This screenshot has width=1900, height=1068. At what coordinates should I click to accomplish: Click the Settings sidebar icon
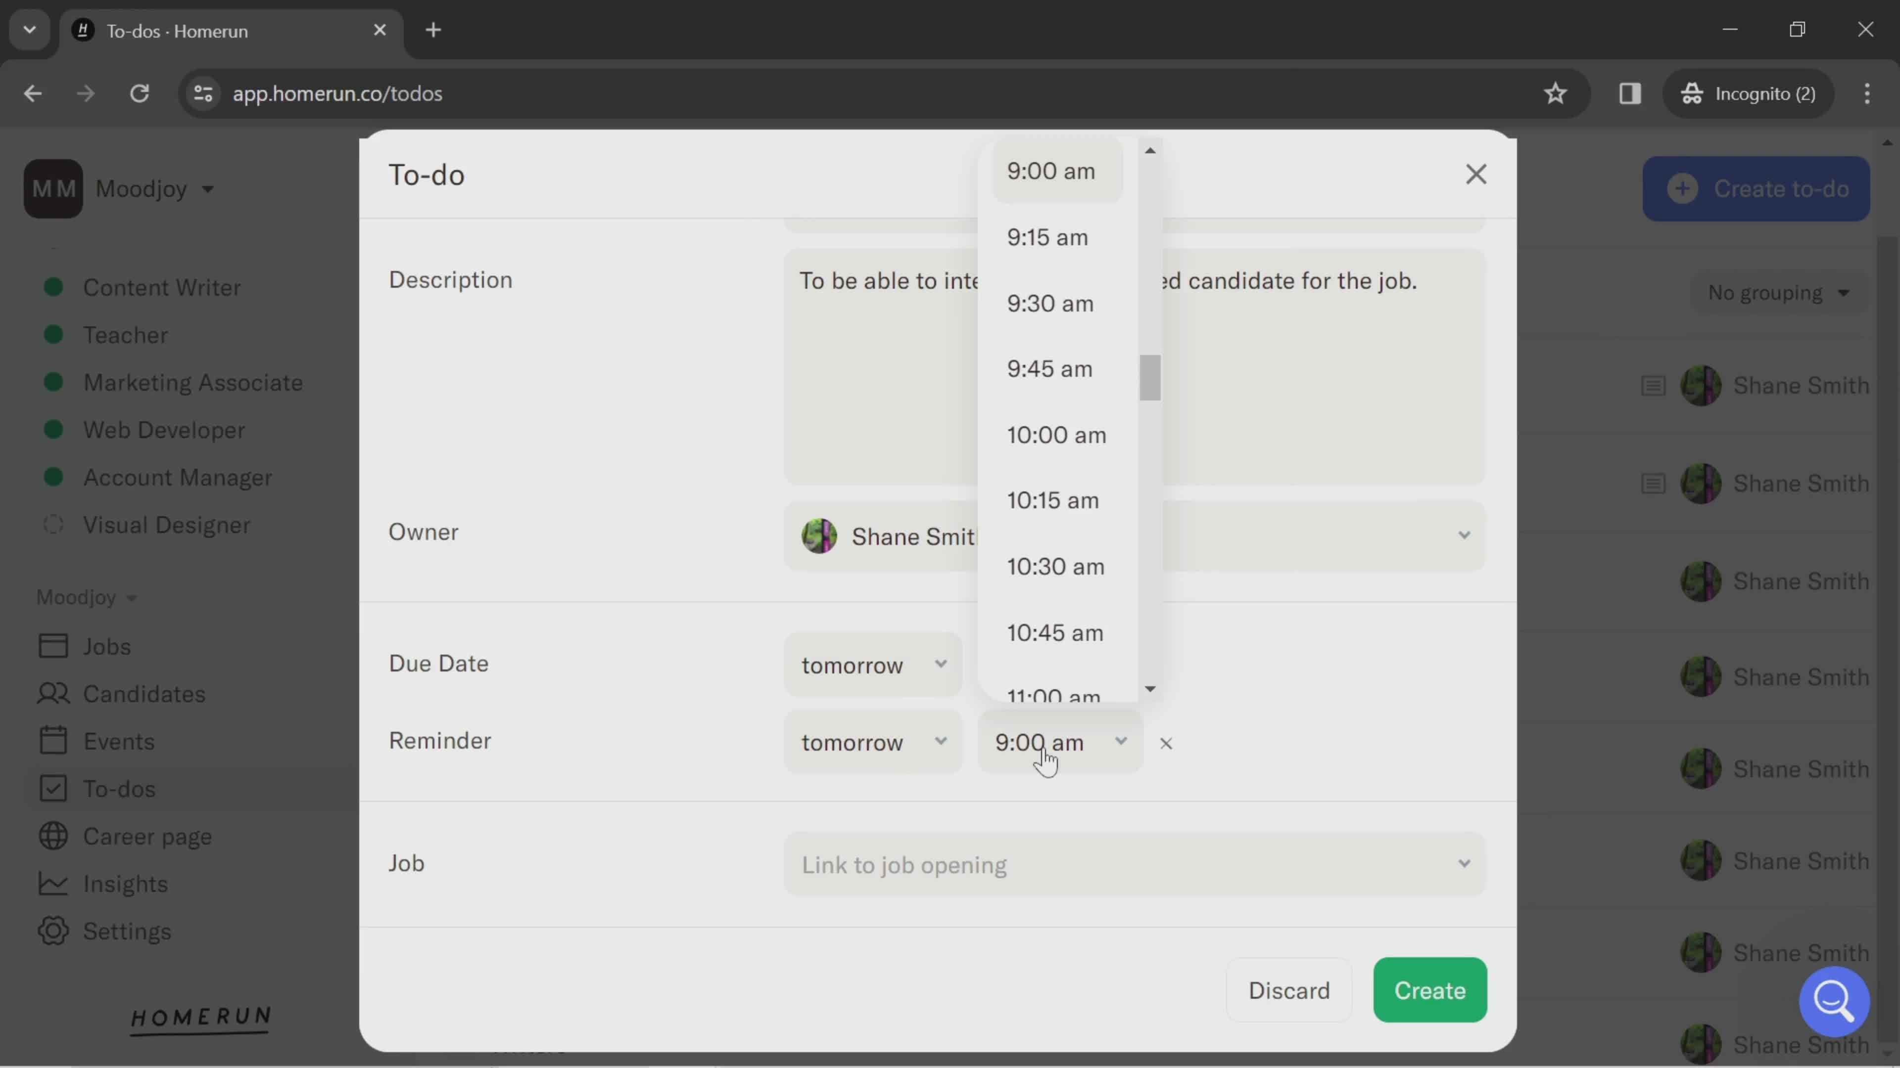(52, 931)
